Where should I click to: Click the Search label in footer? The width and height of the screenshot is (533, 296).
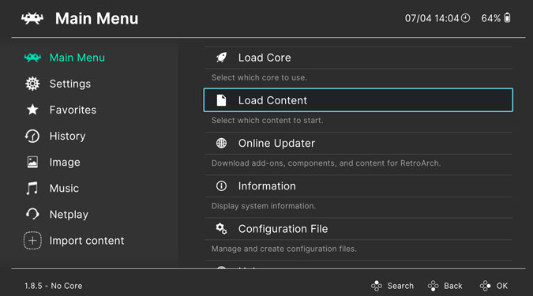coord(400,286)
